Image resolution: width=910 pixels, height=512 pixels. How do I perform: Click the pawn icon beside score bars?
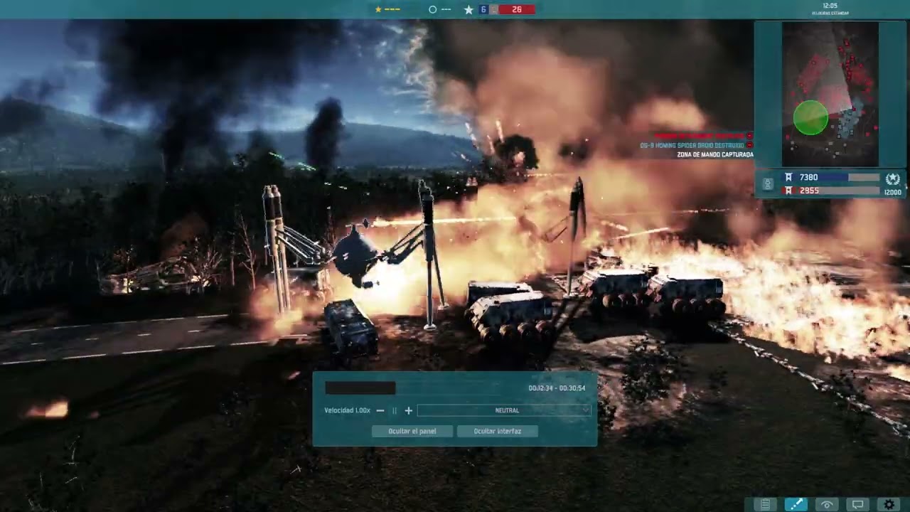click(x=768, y=183)
